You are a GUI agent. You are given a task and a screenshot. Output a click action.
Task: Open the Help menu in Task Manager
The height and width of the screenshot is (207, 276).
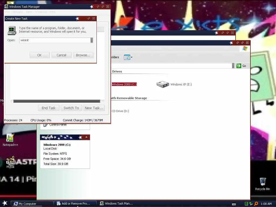click(x=53, y=12)
